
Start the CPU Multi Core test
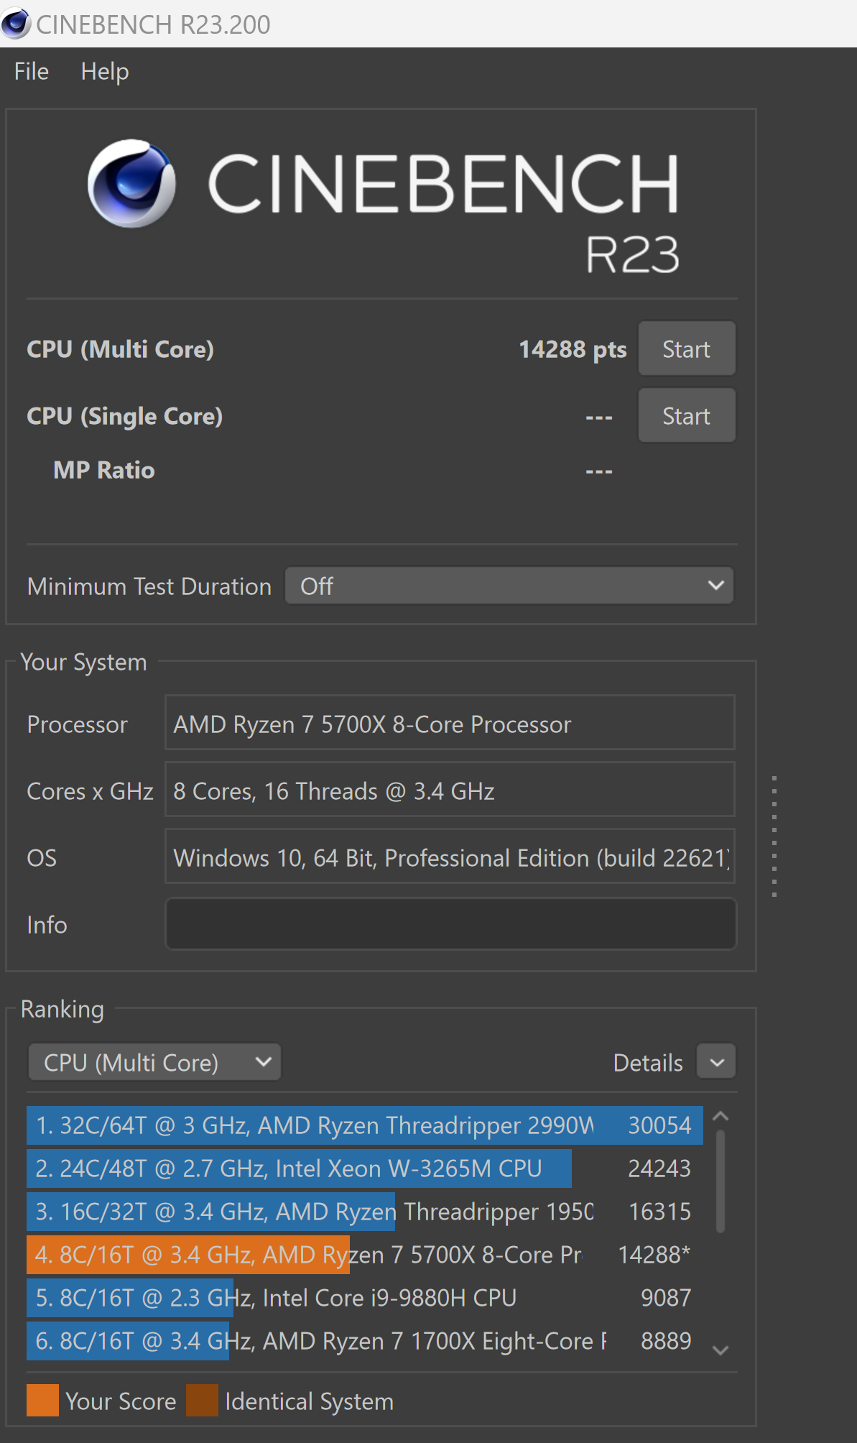tap(687, 349)
